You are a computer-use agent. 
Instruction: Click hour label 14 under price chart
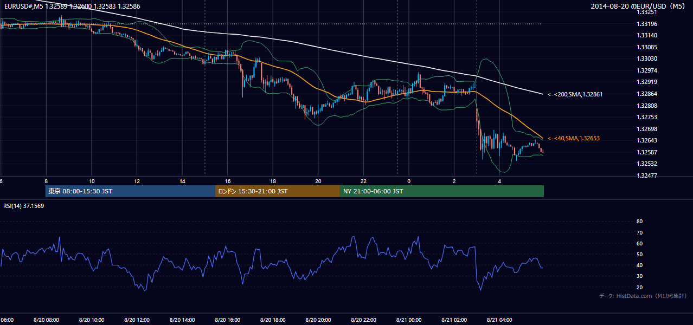tap(182, 181)
